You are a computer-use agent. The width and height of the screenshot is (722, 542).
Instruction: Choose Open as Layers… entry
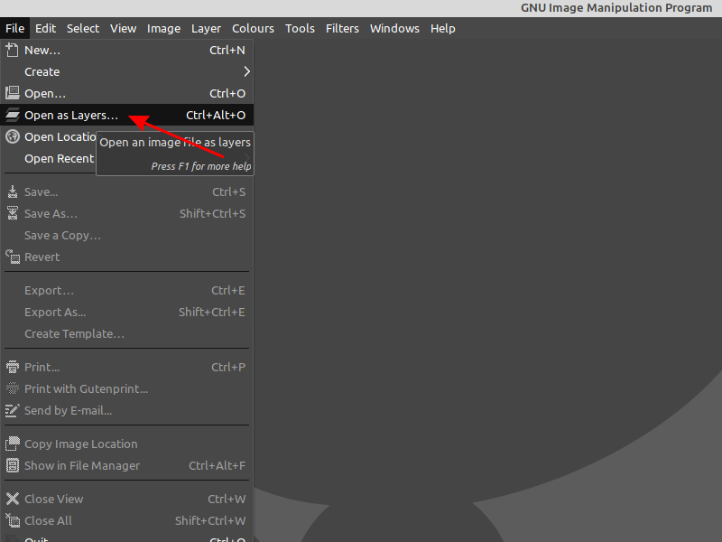pyautogui.click(x=71, y=116)
